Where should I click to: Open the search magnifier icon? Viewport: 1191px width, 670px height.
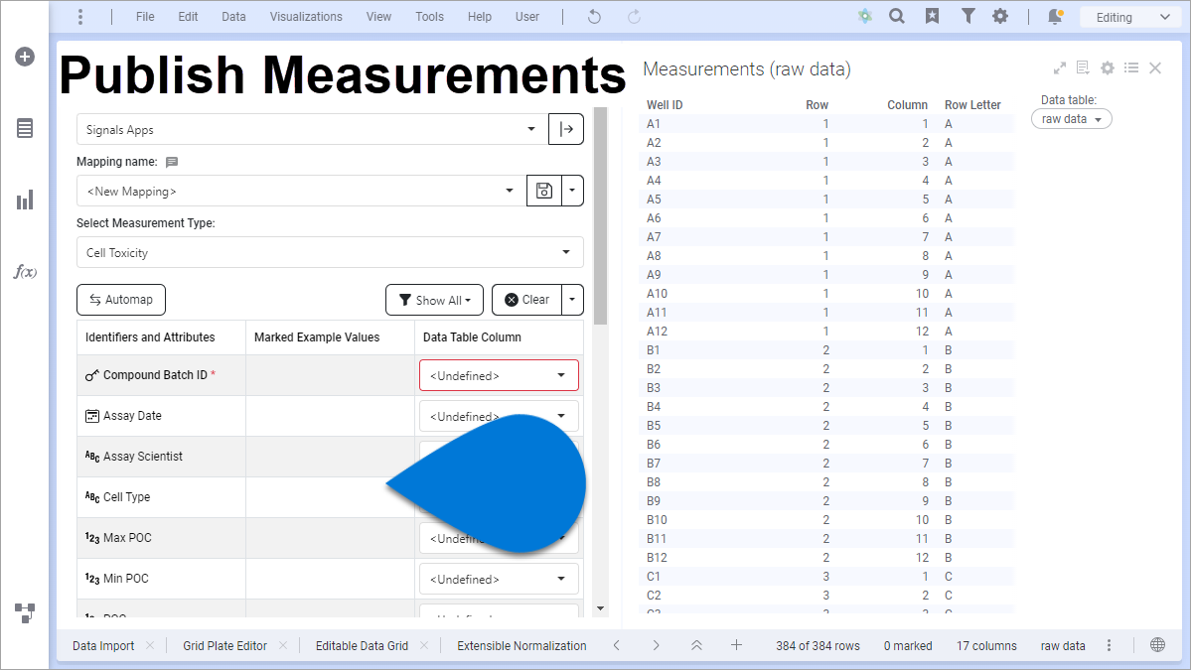897,16
